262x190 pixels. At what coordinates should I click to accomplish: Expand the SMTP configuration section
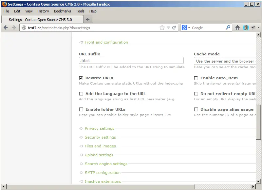click(x=103, y=173)
